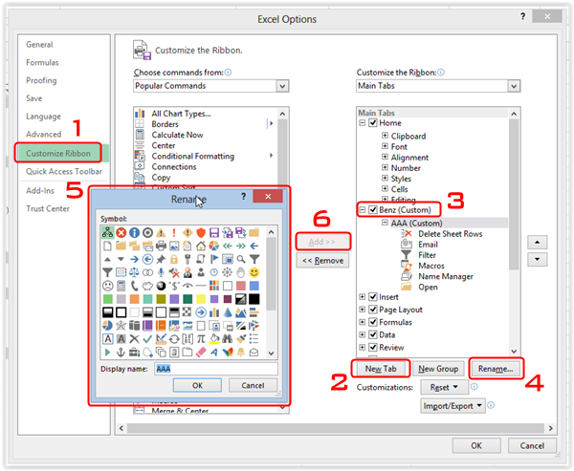Confirm the Rename dialog with OK
Screen dimensions: 574x471
197,385
